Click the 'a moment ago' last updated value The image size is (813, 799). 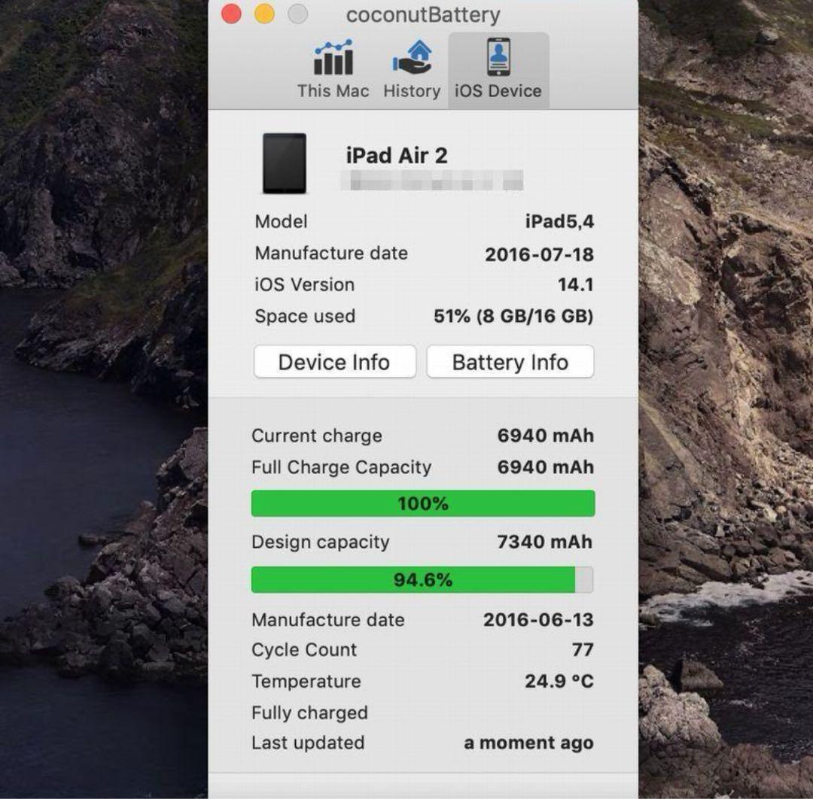click(x=528, y=743)
